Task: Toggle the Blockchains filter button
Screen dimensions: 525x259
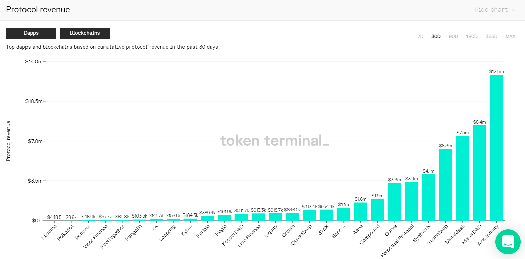Action: [85, 33]
